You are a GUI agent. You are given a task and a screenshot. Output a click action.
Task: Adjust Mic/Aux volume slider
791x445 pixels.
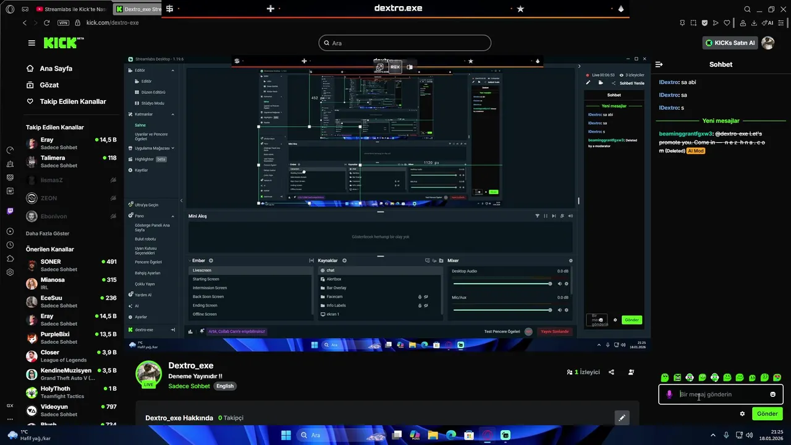[x=502, y=310]
